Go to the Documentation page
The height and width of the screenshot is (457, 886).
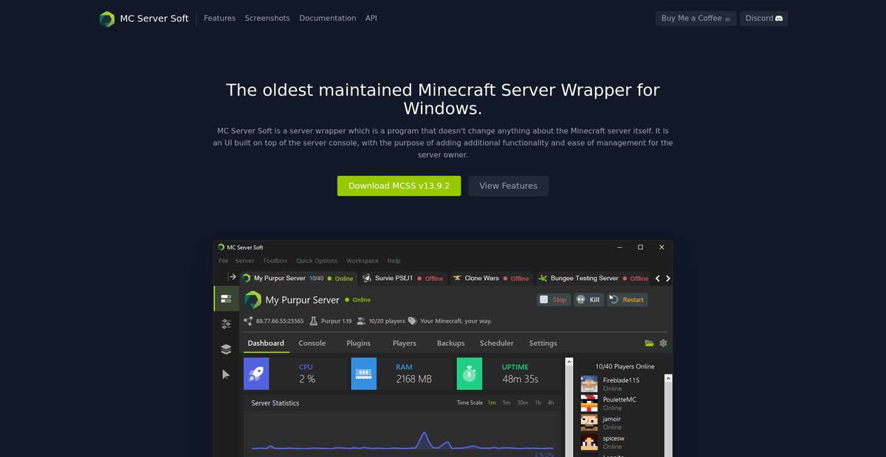pyautogui.click(x=328, y=18)
